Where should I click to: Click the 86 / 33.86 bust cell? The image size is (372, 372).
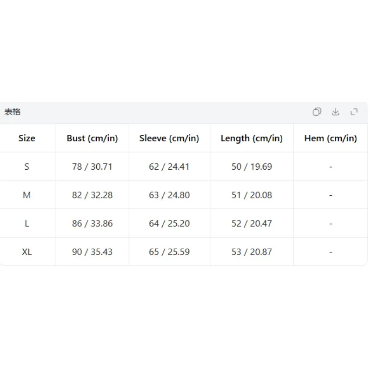click(92, 224)
